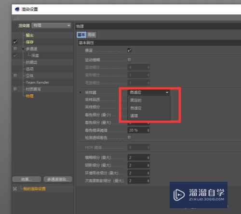Click the 次表面散射细分 (最大) stepper arrows
Screen dimensions: 241x214
(x=148, y=181)
